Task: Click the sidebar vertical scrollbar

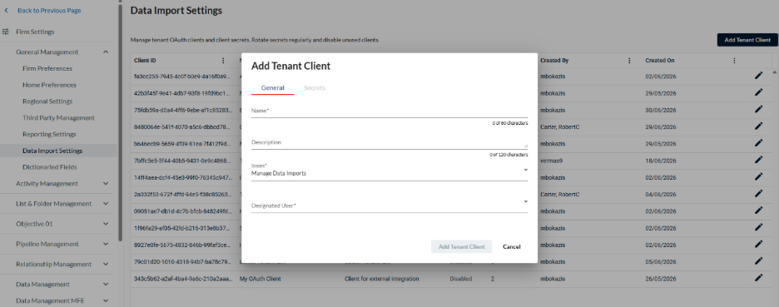Action: pos(120,121)
